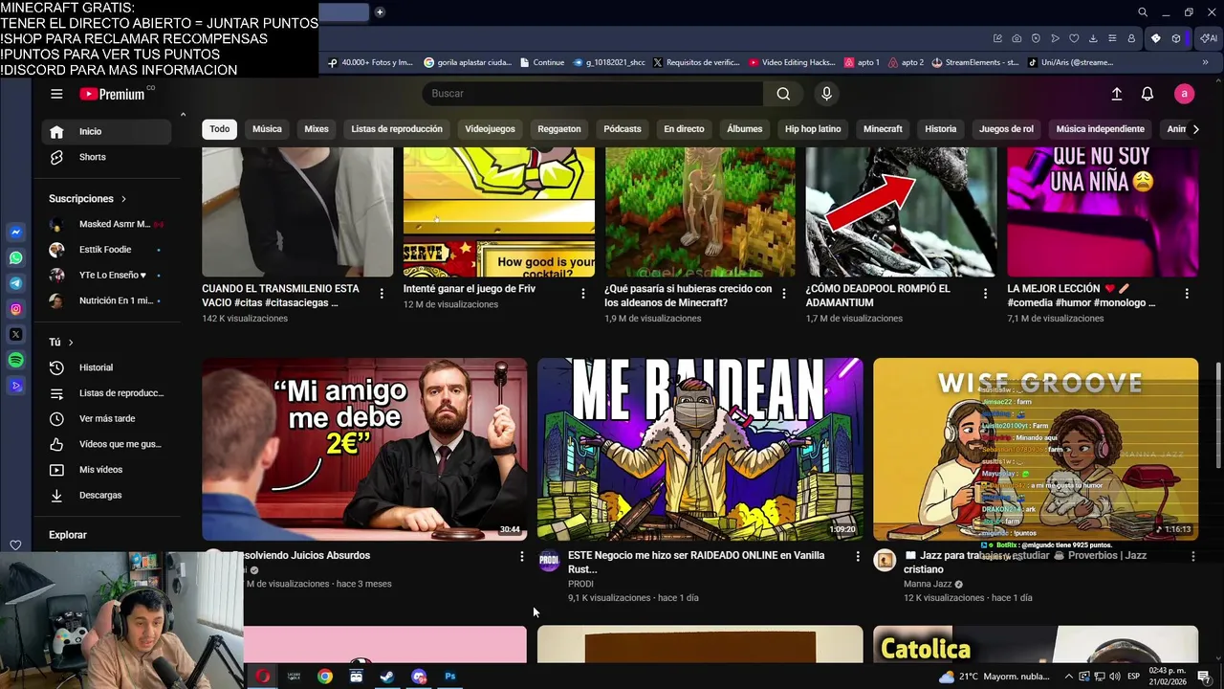
Task: Open 'Nutrición En 1 mi...' subscription channel
Action: click(106, 300)
